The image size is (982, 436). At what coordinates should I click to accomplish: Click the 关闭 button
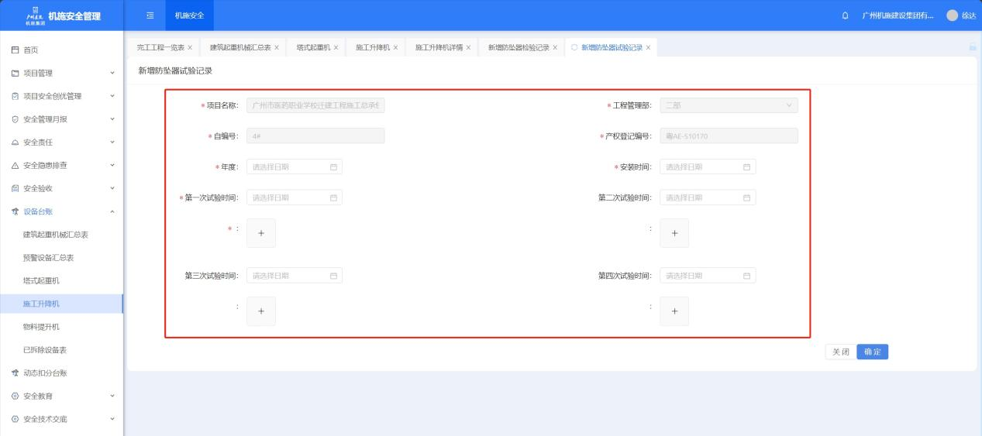click(840, 352)
